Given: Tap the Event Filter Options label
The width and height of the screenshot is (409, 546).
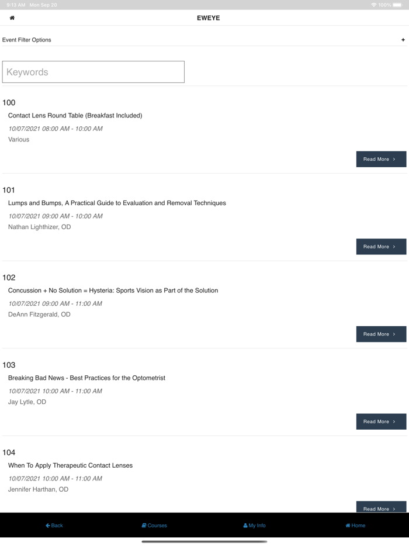Looking at the screenshot, I should (x=27, y=40).
